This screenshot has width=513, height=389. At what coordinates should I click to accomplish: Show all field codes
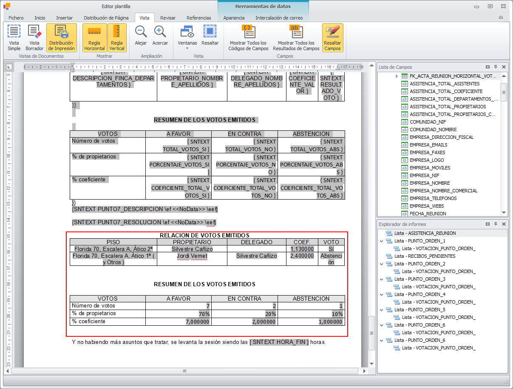(248, 37)
